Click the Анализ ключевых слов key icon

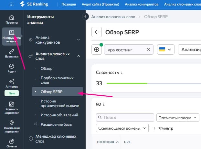coord(30,56)
